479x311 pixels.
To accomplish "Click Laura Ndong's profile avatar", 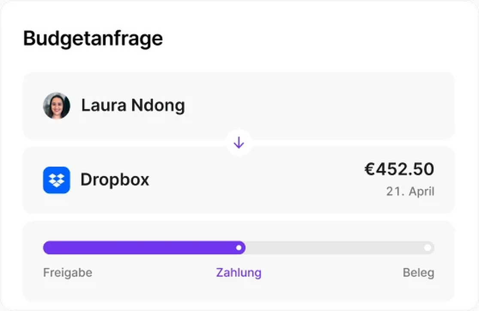I will (x=57, y=106).
